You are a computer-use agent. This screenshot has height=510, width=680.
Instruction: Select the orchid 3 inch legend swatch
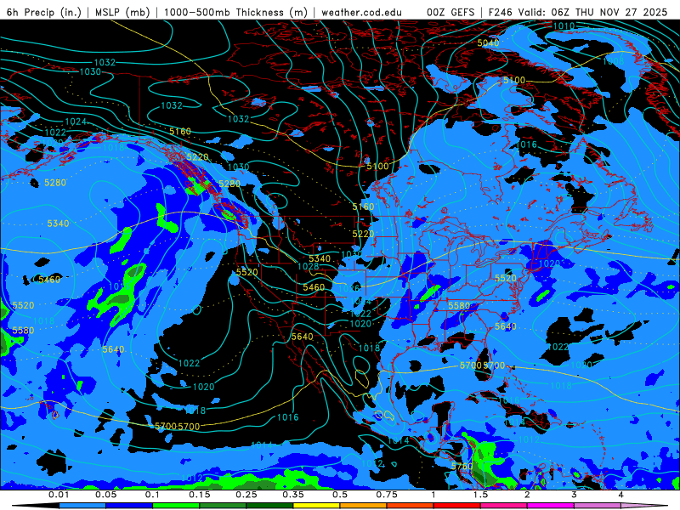point(598,506)
